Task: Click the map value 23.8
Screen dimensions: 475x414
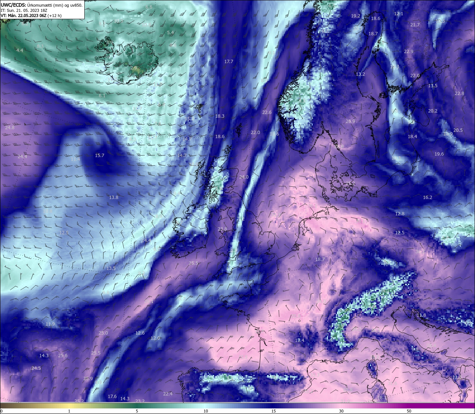Action: pyautogui.click(x=222, y=229)
